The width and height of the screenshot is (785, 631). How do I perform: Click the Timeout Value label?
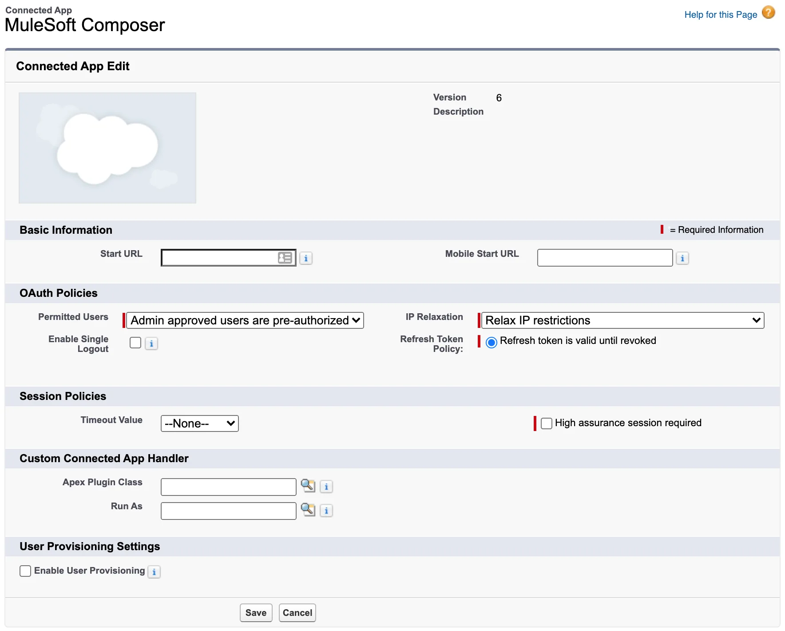click(x=111, y=420)
